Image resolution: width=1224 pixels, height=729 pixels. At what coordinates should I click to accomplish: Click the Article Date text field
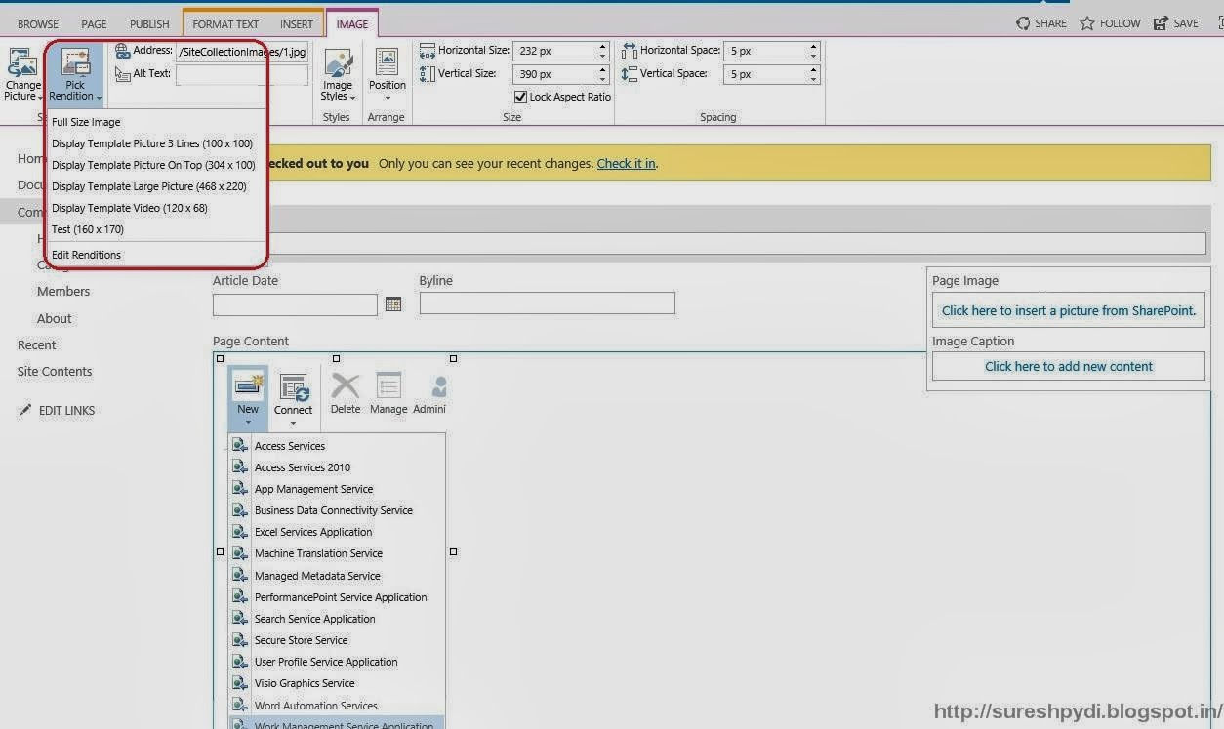pyautogui.click(x=295, y=304)
